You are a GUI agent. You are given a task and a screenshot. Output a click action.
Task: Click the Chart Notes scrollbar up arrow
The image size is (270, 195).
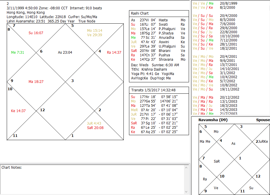[x=186, y=167]
